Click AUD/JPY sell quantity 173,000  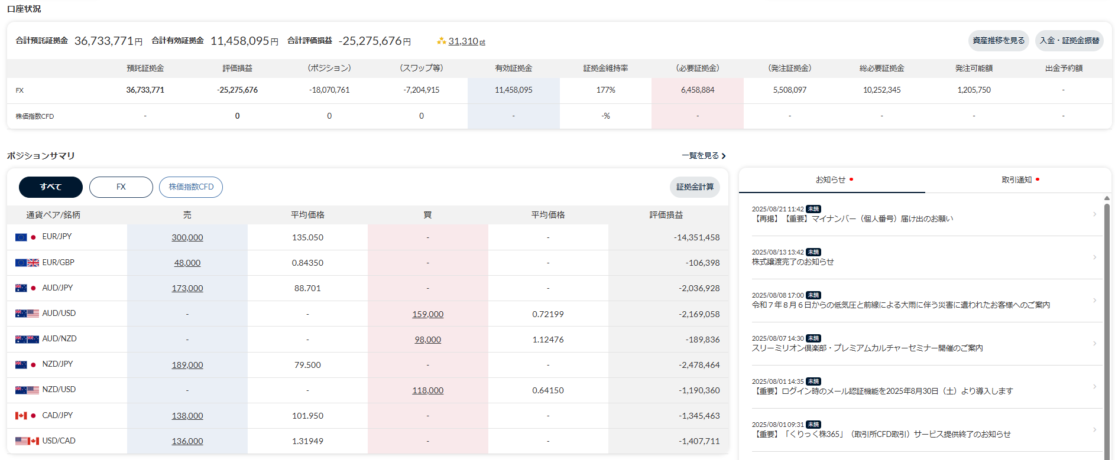[187, 288]
